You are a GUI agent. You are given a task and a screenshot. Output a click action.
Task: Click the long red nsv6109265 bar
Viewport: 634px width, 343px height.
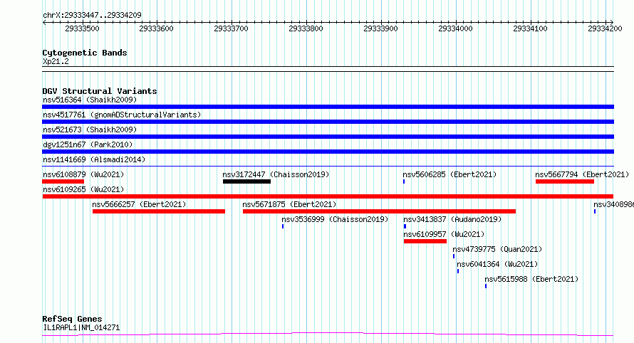[328, 196]
